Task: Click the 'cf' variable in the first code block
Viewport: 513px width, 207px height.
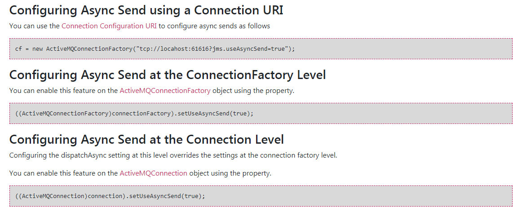Action: click(x=18, y=49)
